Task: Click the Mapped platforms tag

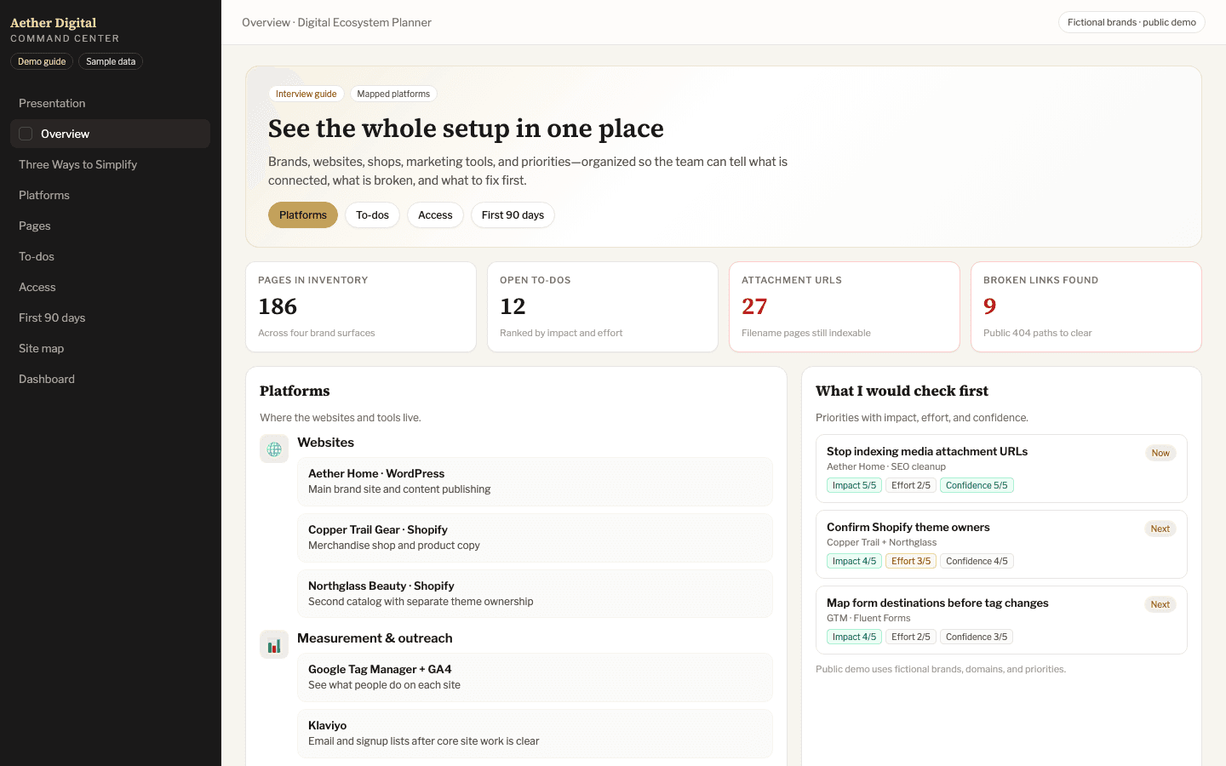Action: click(x=393, y=94)
